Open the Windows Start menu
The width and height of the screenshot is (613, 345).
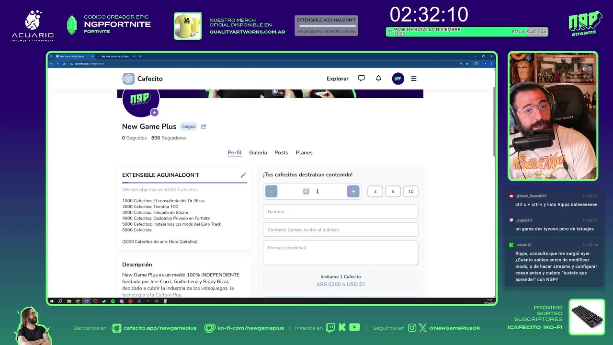coord(52,301)
